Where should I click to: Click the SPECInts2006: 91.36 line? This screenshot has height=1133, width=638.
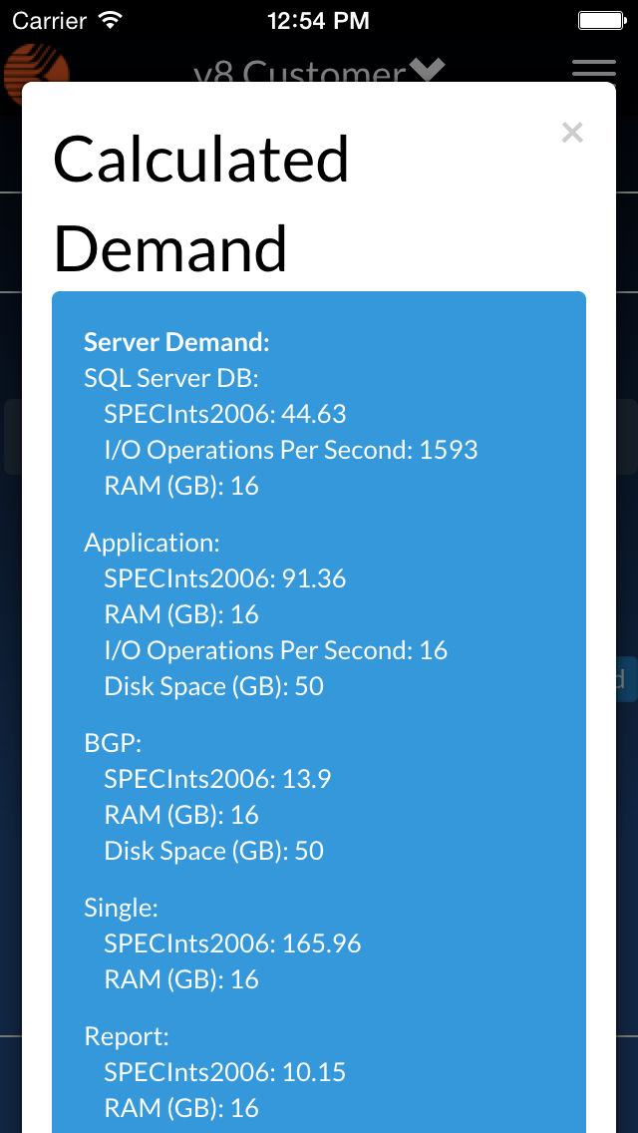224,578
